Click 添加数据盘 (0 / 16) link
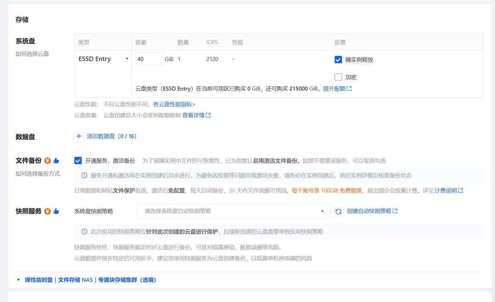The height and width of the screenshot is (302, 495). (112, 136)
